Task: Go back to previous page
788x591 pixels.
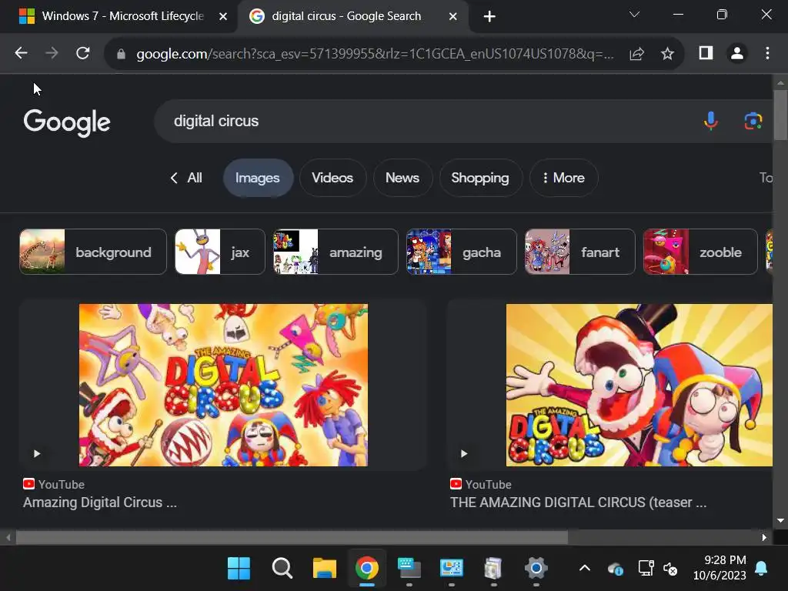Action: tap(21, 53)
